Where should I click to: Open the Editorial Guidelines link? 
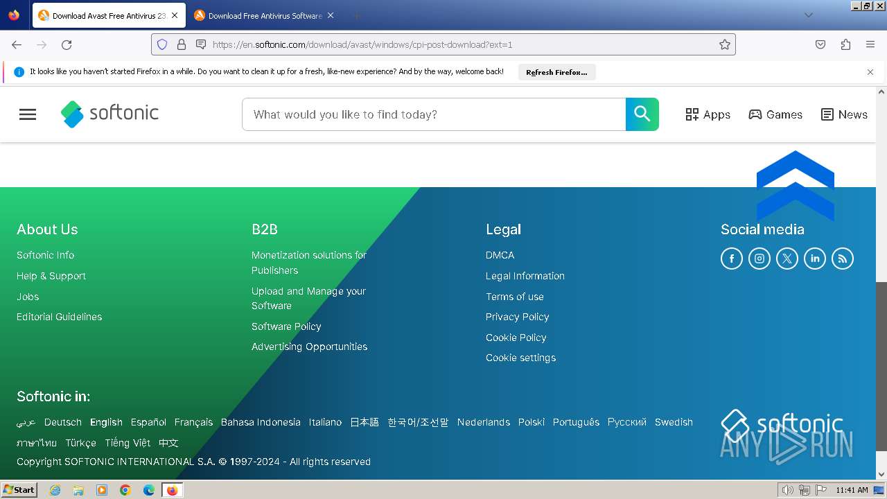tap(60, 317)
